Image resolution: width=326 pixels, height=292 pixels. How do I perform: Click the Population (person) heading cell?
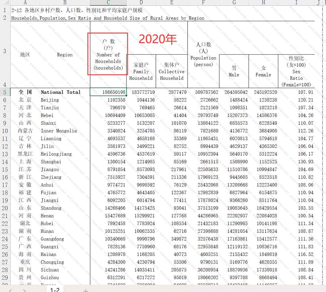[203, 54]
